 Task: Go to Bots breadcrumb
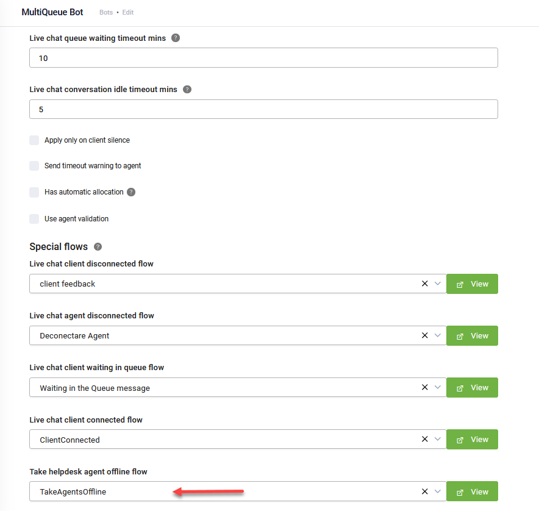click(106, 12)
